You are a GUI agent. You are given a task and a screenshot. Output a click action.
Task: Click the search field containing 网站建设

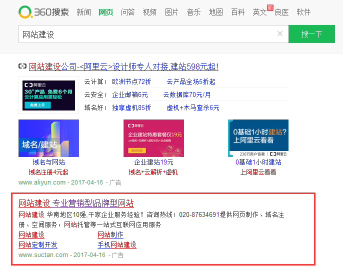(x=145, y=34)
